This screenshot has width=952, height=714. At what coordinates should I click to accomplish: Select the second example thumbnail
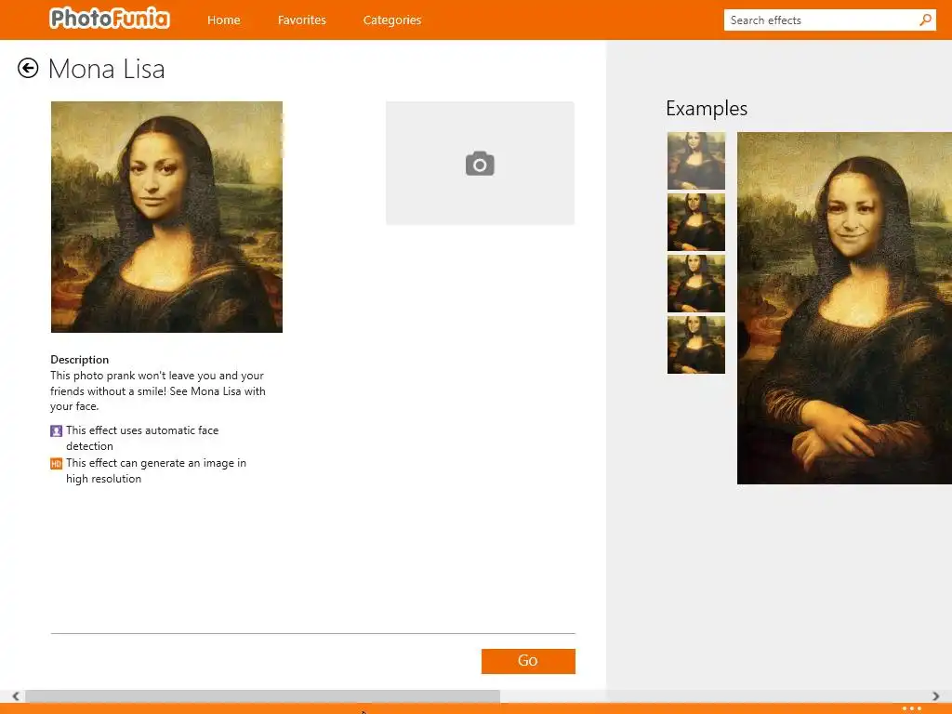[695, 222]
